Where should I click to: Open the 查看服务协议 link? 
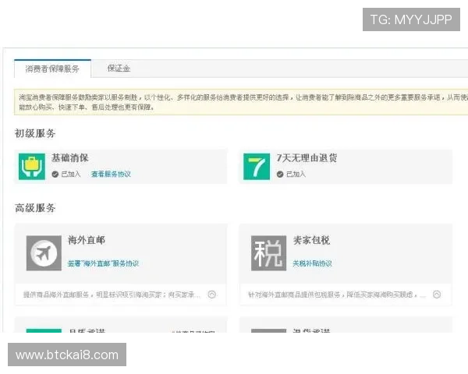[111, 175]
